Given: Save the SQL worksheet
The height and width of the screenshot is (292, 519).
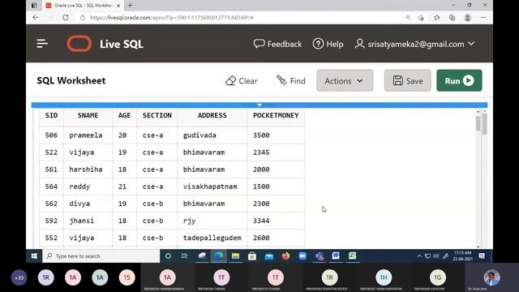Looking at the screenshot, I should [x=407, y=80].
